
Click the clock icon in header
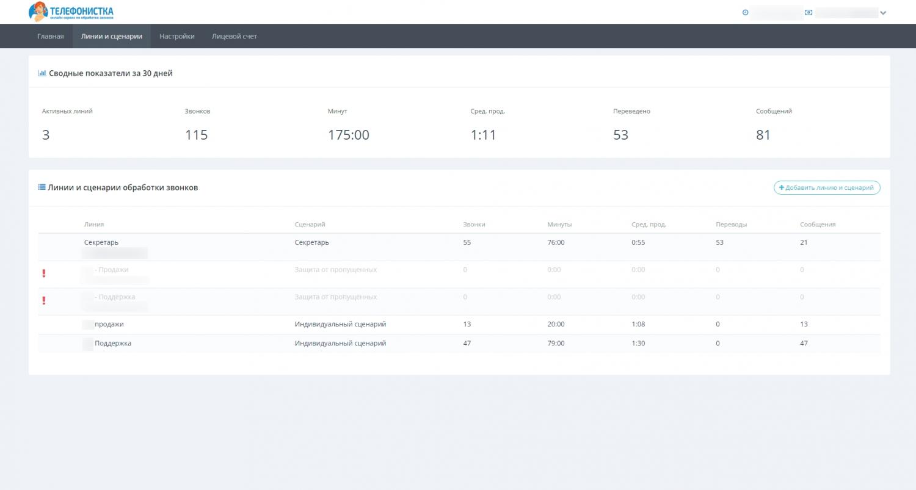pos(745,12)
